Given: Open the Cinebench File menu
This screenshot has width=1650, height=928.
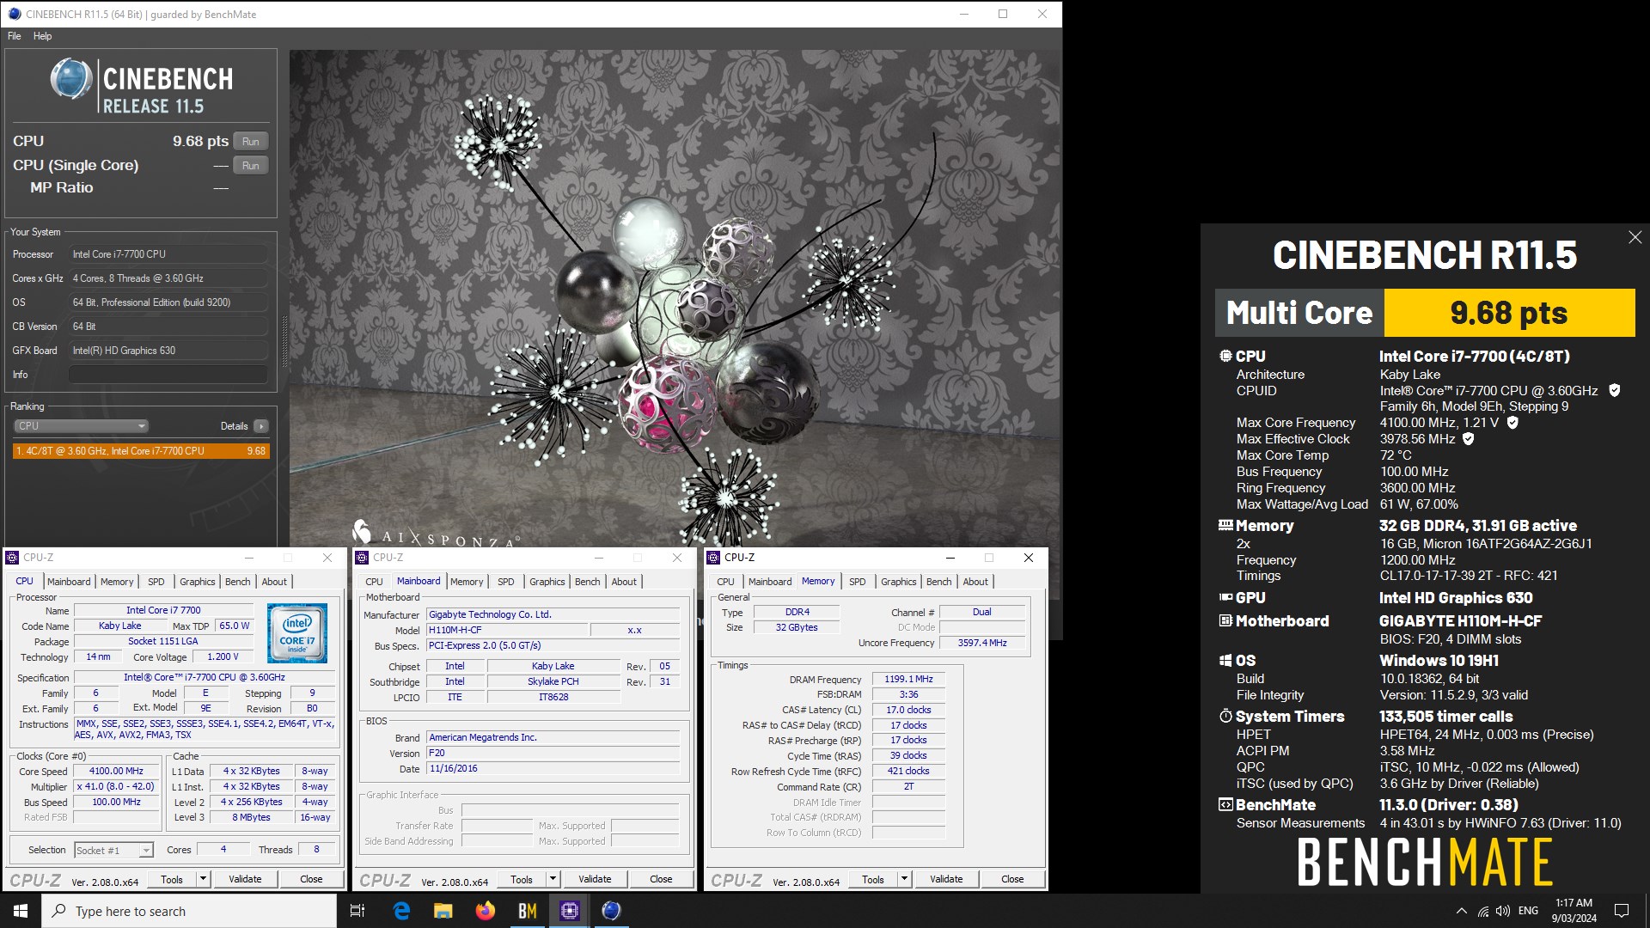Looking at the screenshot, I should [x=15, y=36].
